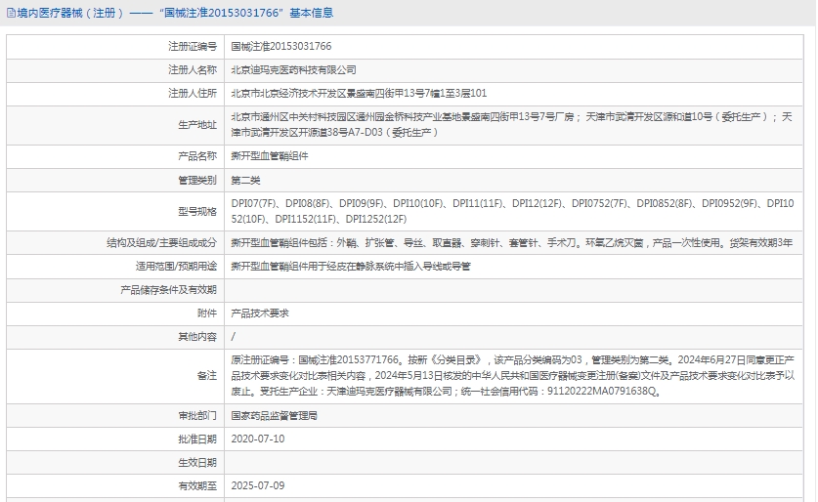Open the 产品技术要求 attachment

tap(259, 314)
